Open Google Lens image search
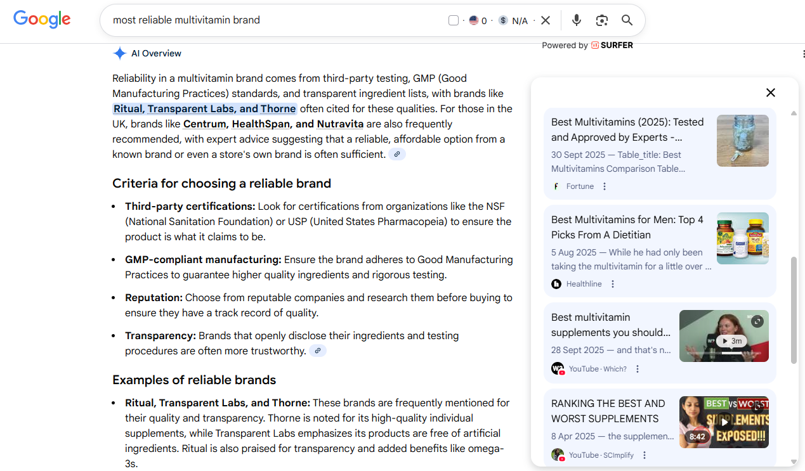 point(602,20)
